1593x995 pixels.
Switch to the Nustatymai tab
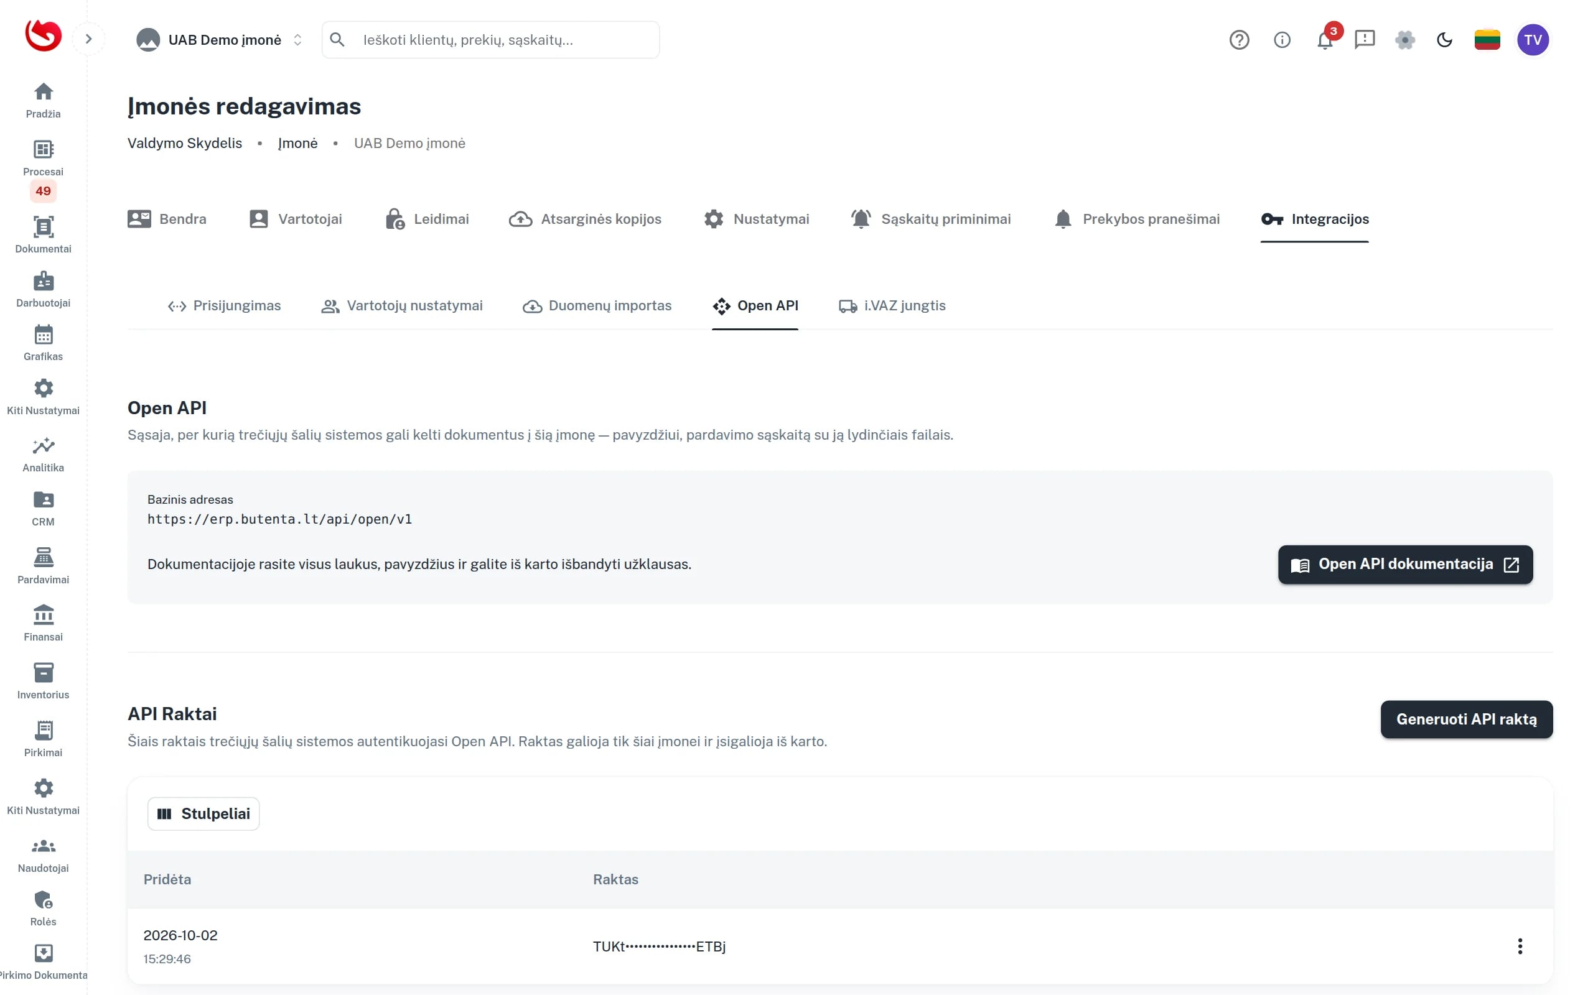(x=756, y=219)
